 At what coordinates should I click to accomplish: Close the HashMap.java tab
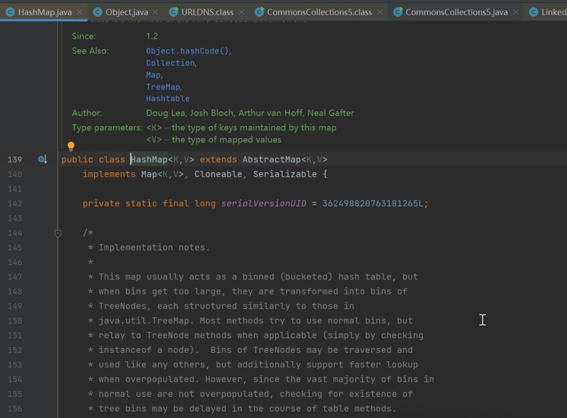pyautogui.click(x=80, y=12)
